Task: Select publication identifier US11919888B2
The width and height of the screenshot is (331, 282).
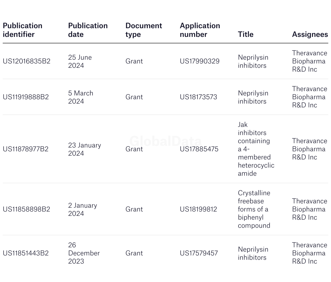Action: (x=26, y=97)
